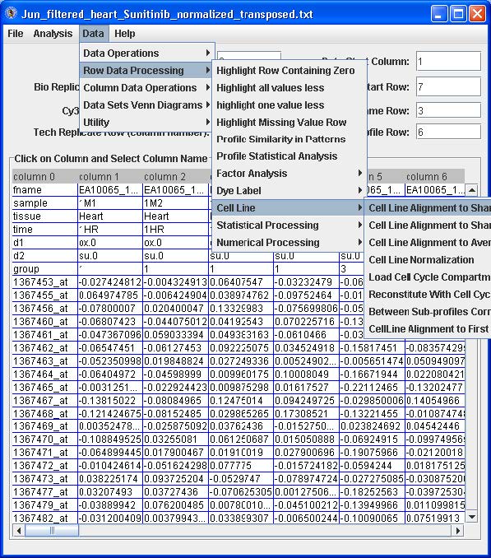The width and height of the screenshot is (491, 558).
Task: Expand Data Operations submenu
Action: pyautogui.click(x=147, y=53)
